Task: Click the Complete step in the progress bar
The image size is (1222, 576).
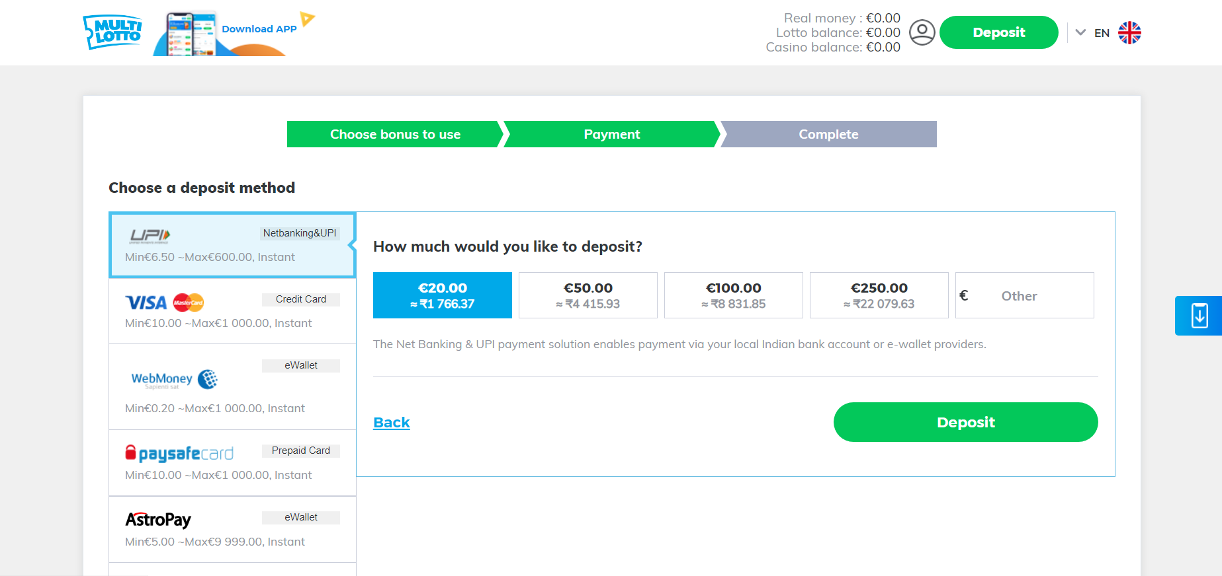Action: click(828, 134)
